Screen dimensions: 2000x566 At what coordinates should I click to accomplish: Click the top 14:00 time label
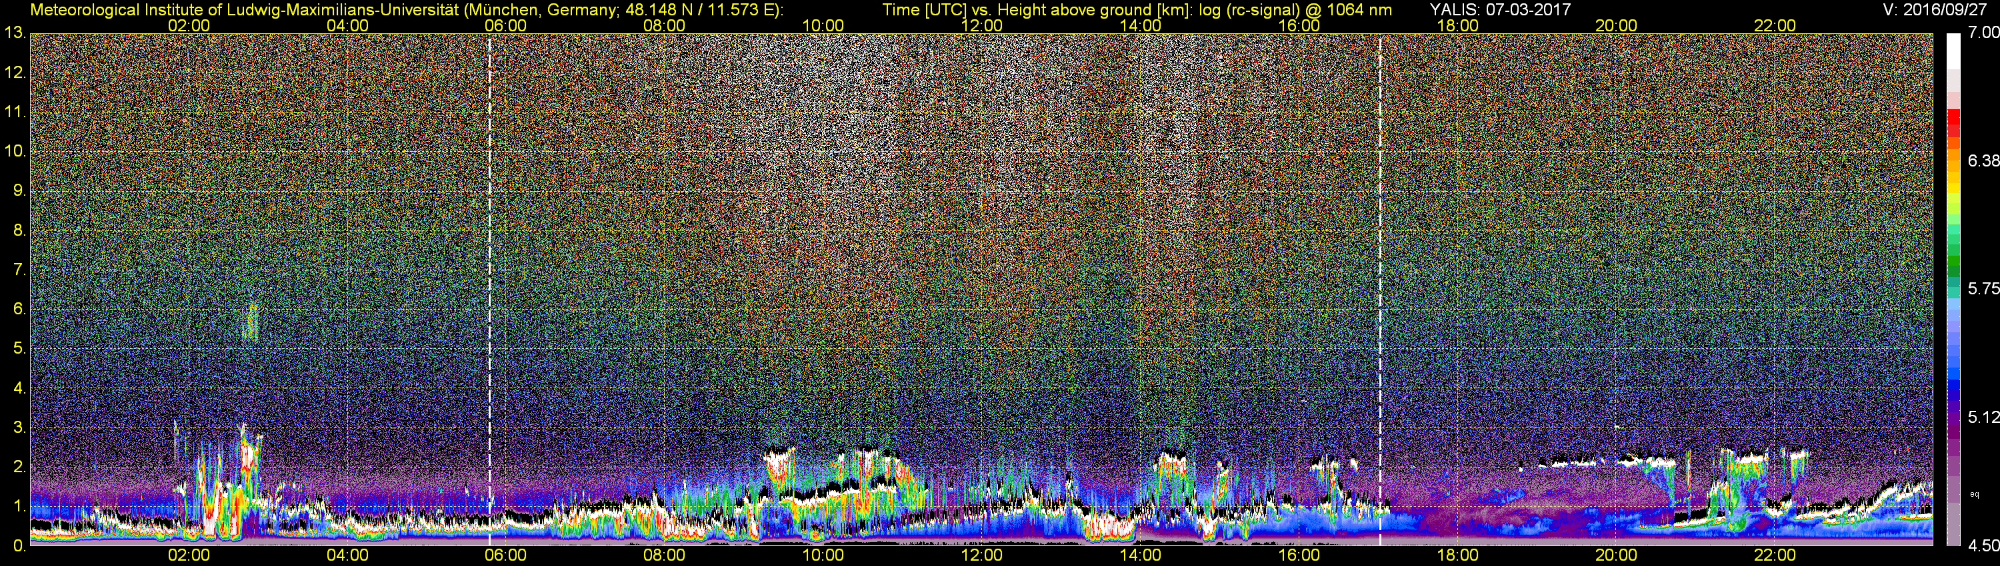pyautogui.click(x=1141, y=25)
